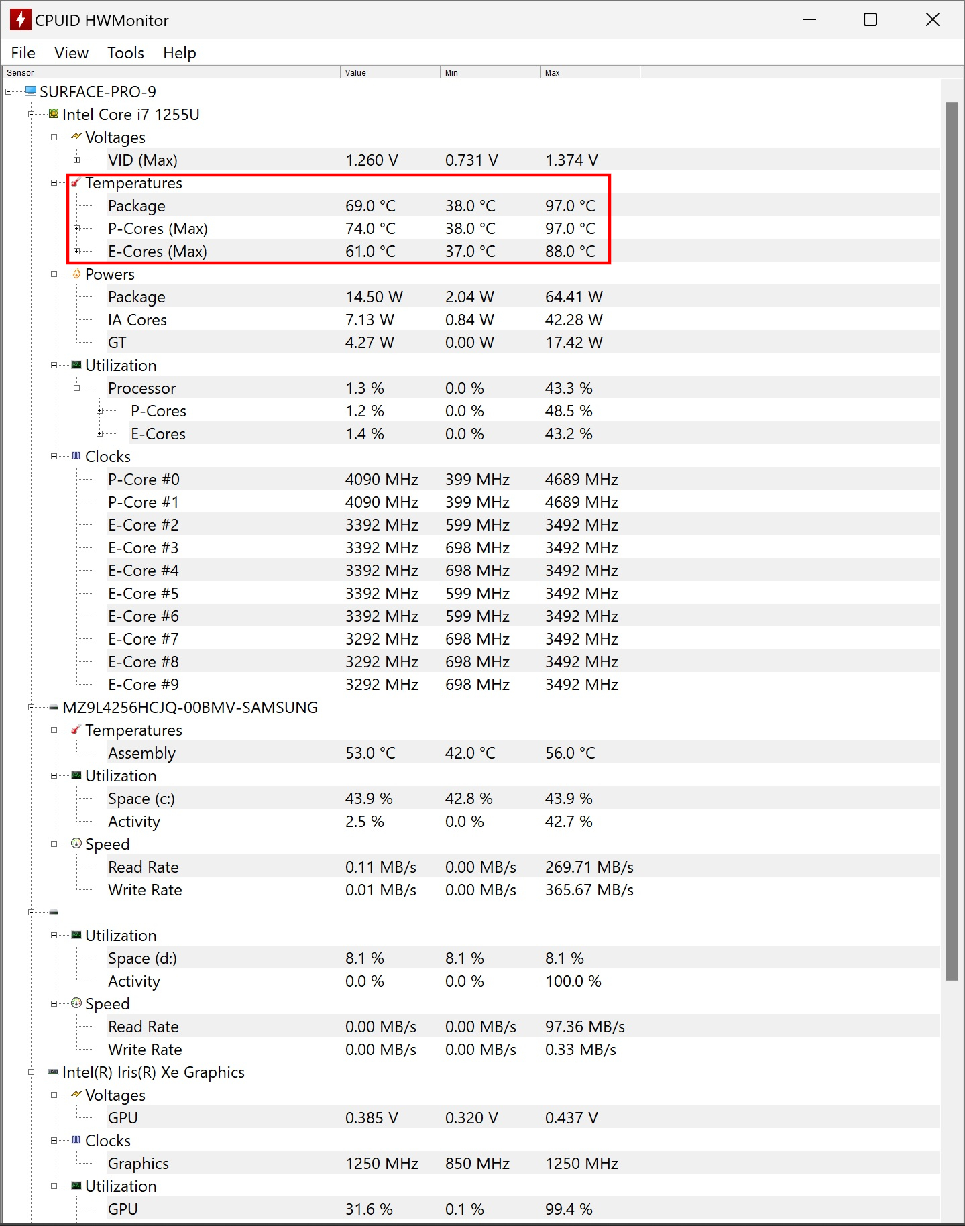Viewport: 965px width, 1226px height.
Task: Expand the VID (Max) voltage entry
Action: coord(76,160)
